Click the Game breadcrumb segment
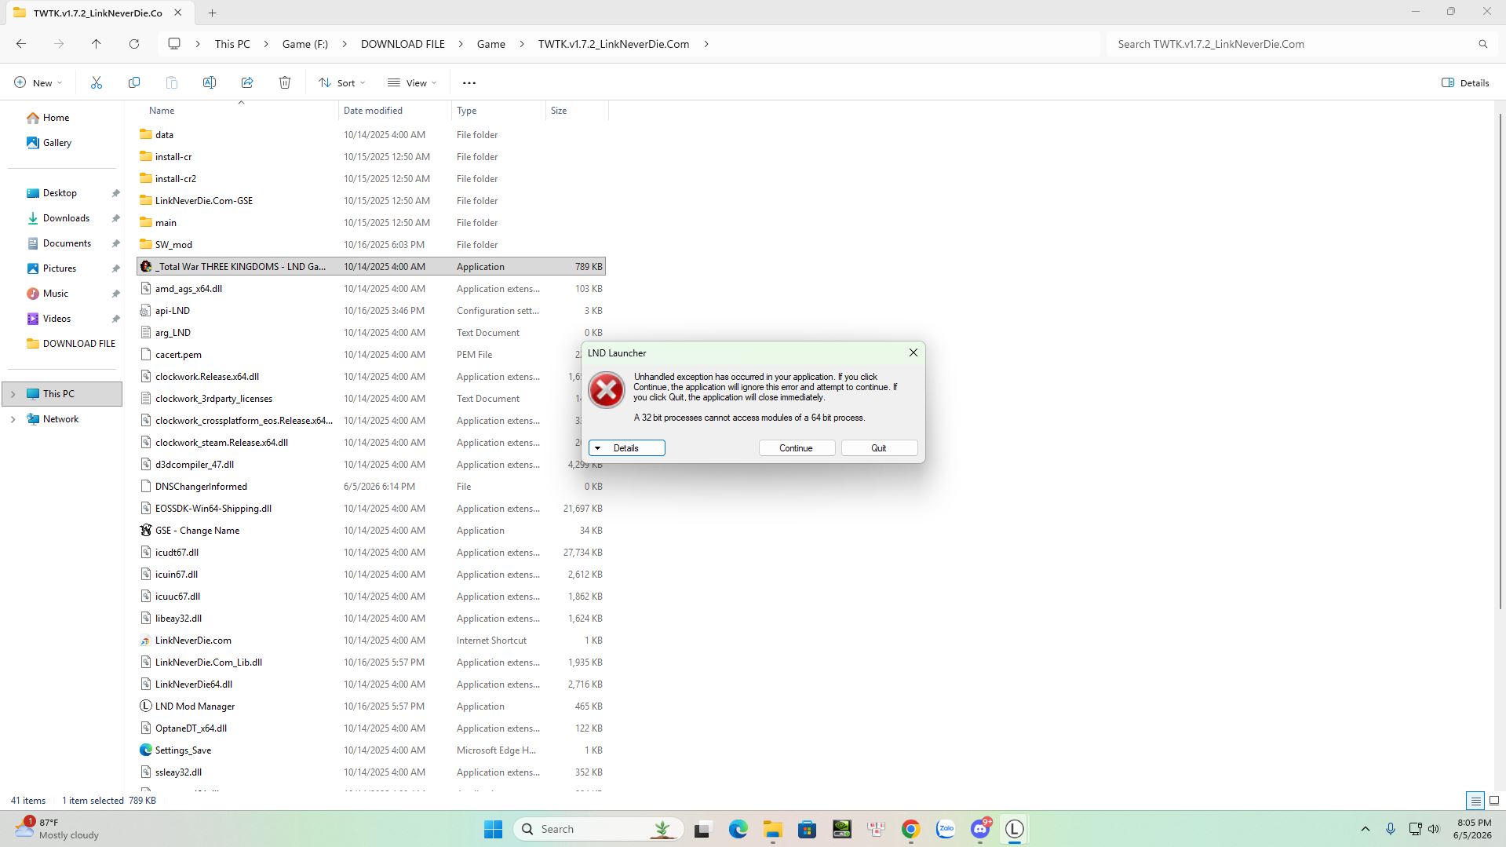 click(x=491, y=44)
